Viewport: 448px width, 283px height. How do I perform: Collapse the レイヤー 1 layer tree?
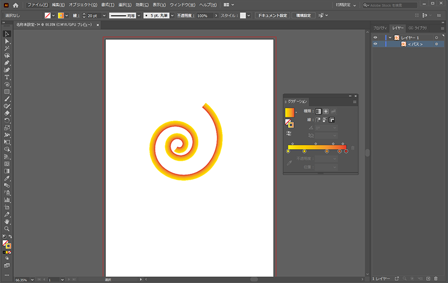[x=390, y=38]
